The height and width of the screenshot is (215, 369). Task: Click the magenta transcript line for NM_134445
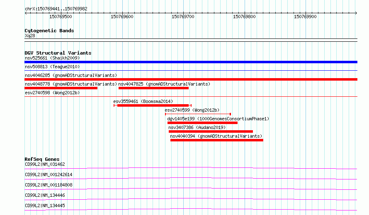191,209
